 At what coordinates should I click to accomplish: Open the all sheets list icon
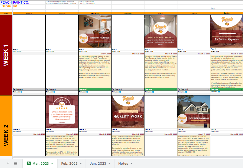point(15,163)
